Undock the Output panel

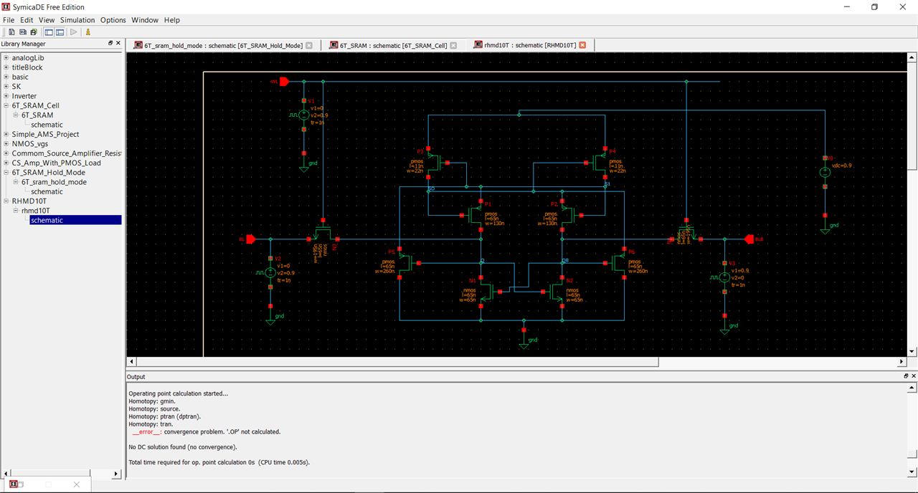(906, 376)
